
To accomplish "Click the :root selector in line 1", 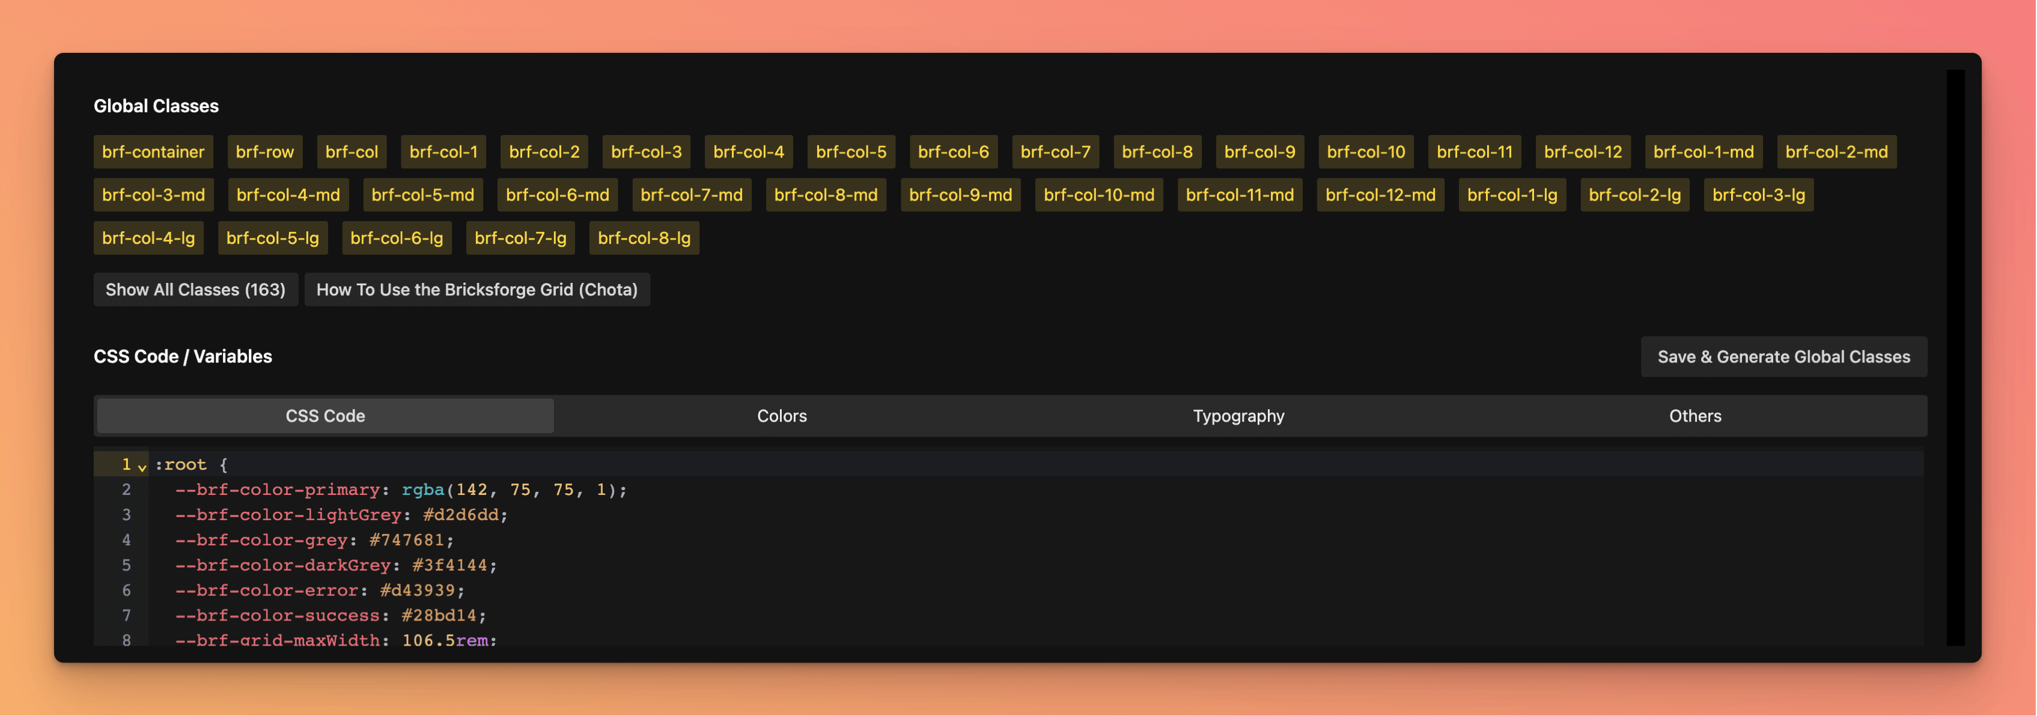I will (x=180, y=465).
